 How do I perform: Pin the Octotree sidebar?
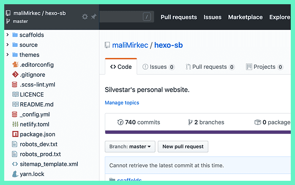[x=93, y=17]
